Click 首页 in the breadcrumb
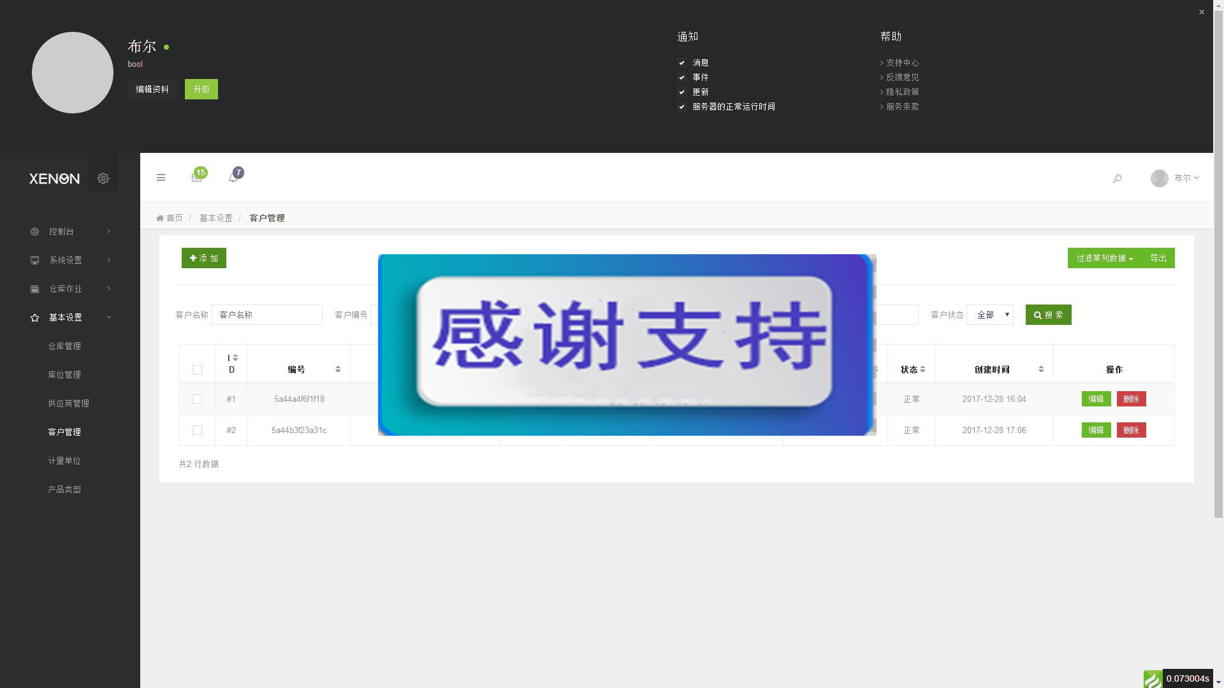The height and width of the screenshot is (688, 1224). 175,218
